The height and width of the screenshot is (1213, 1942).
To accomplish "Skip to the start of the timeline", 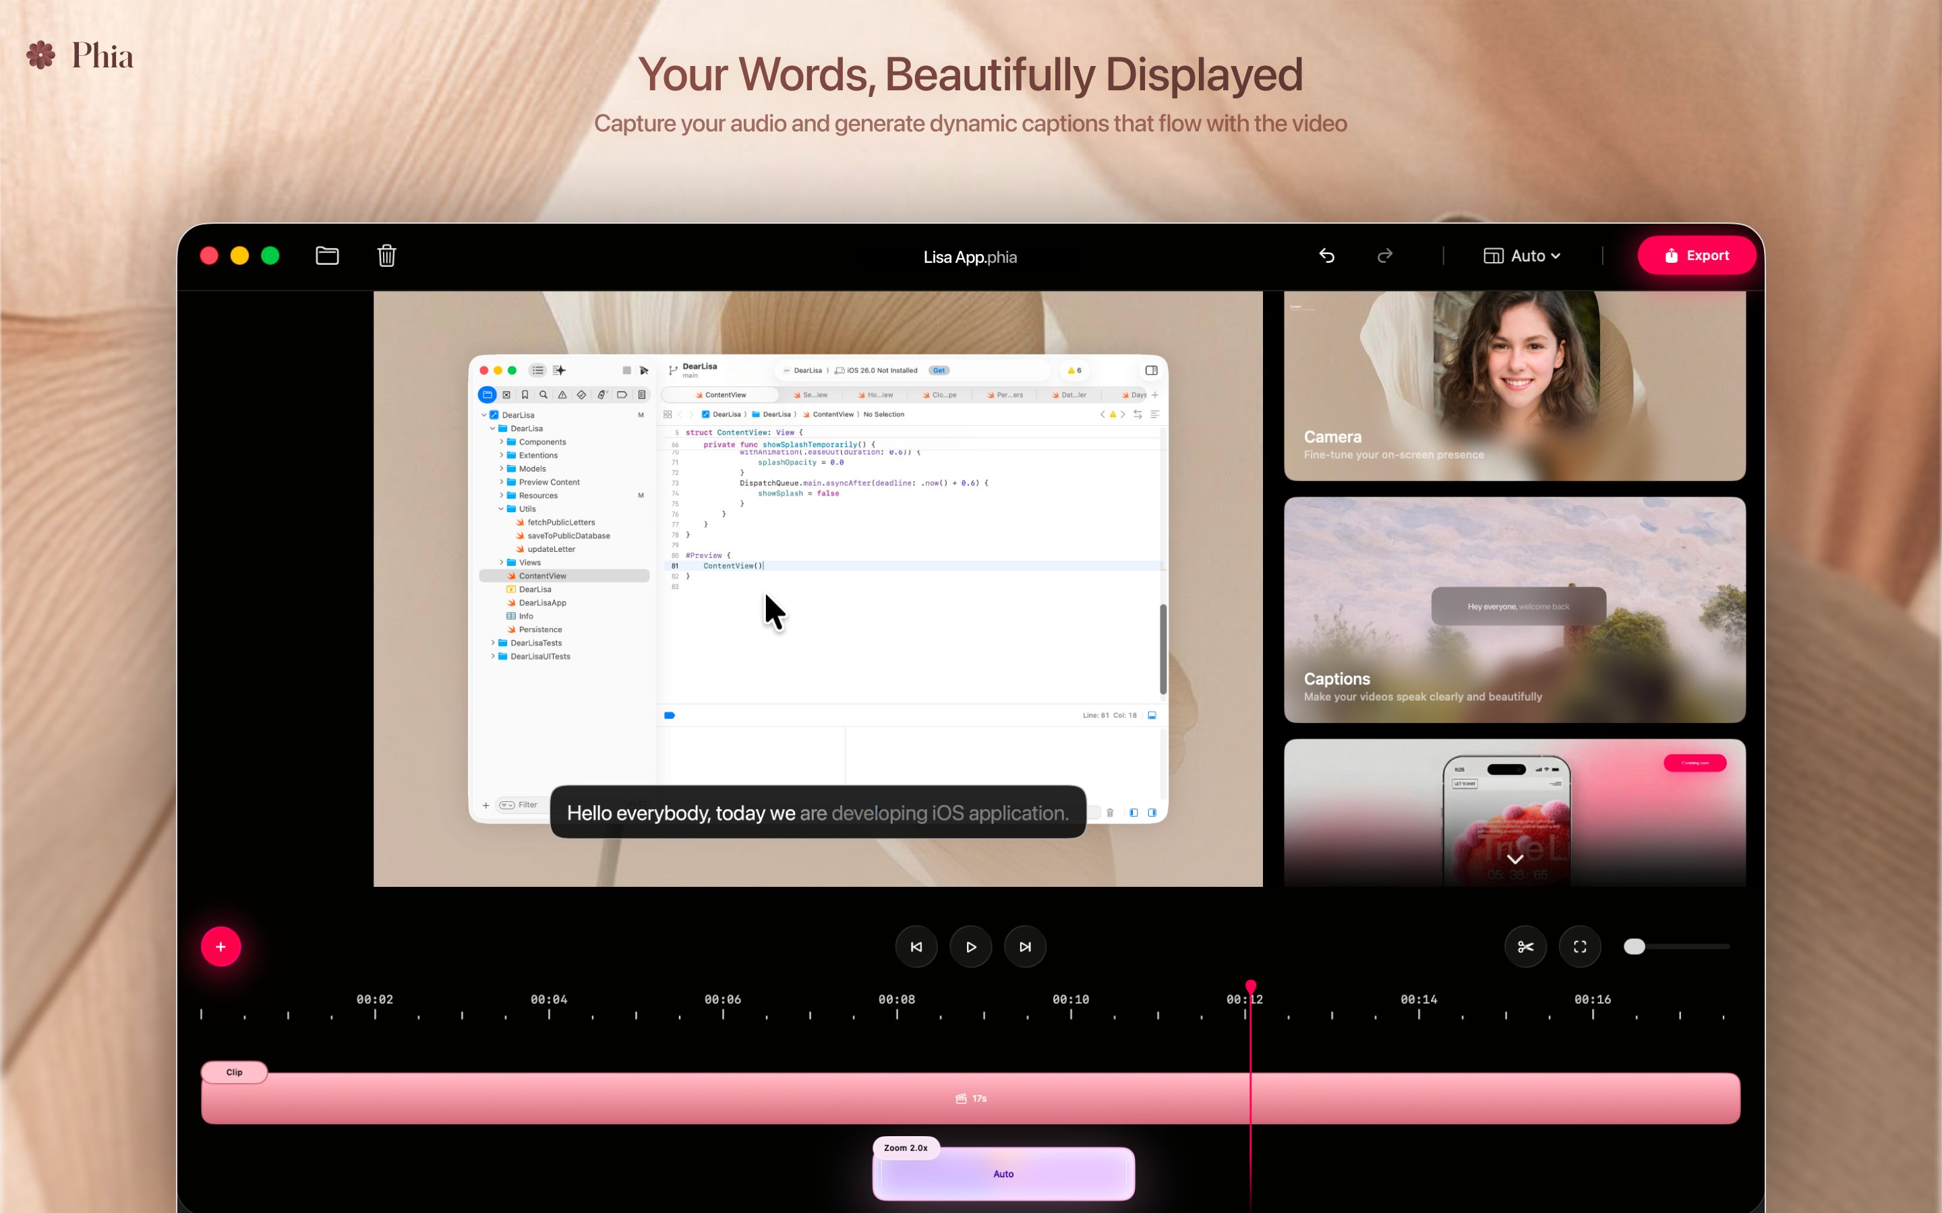I will tap(916, 947).
